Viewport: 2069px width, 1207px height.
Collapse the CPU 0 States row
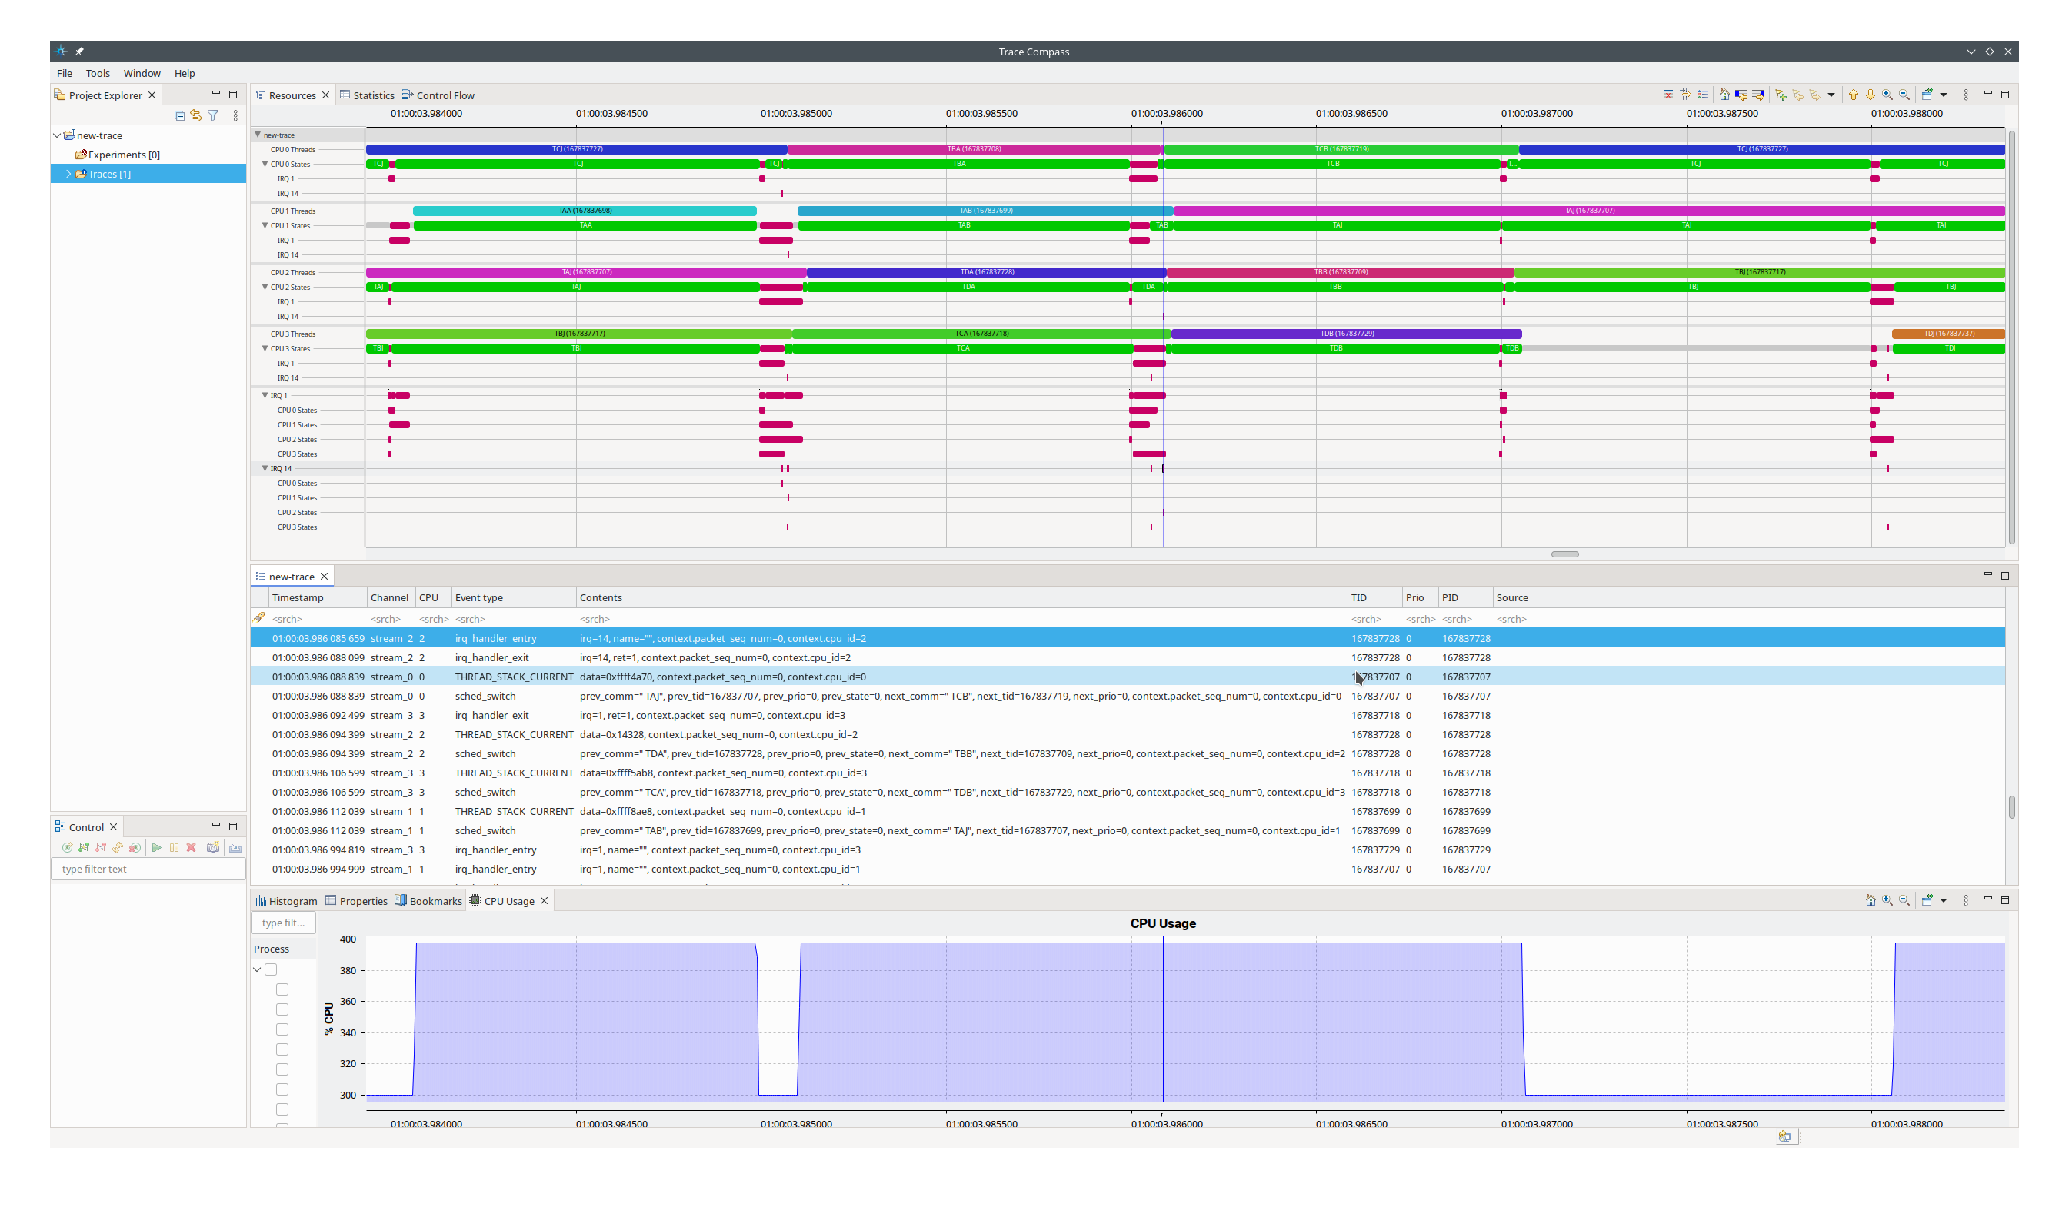(265, 164)
